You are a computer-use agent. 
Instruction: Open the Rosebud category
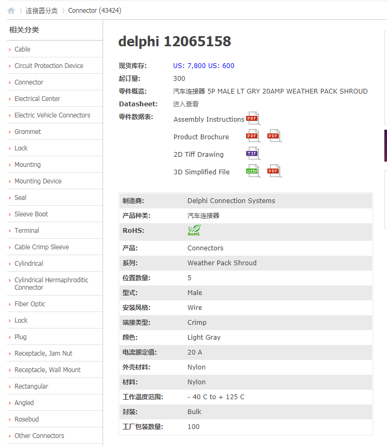27,419
